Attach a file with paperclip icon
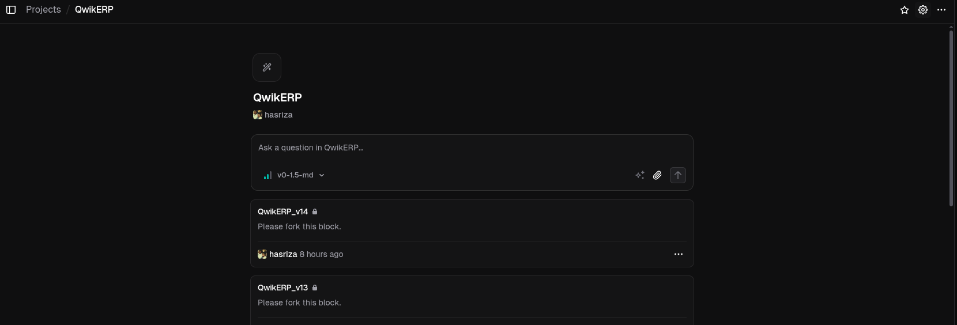 click(657, 175)
